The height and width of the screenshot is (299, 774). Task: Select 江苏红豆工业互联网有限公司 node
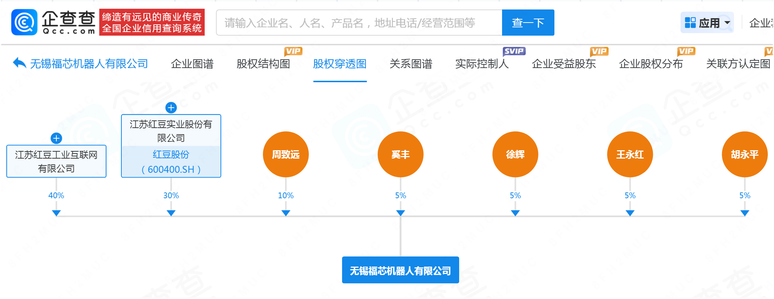[x=56, y=162]
